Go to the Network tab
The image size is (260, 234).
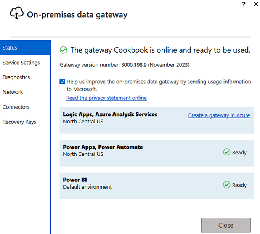13,92
